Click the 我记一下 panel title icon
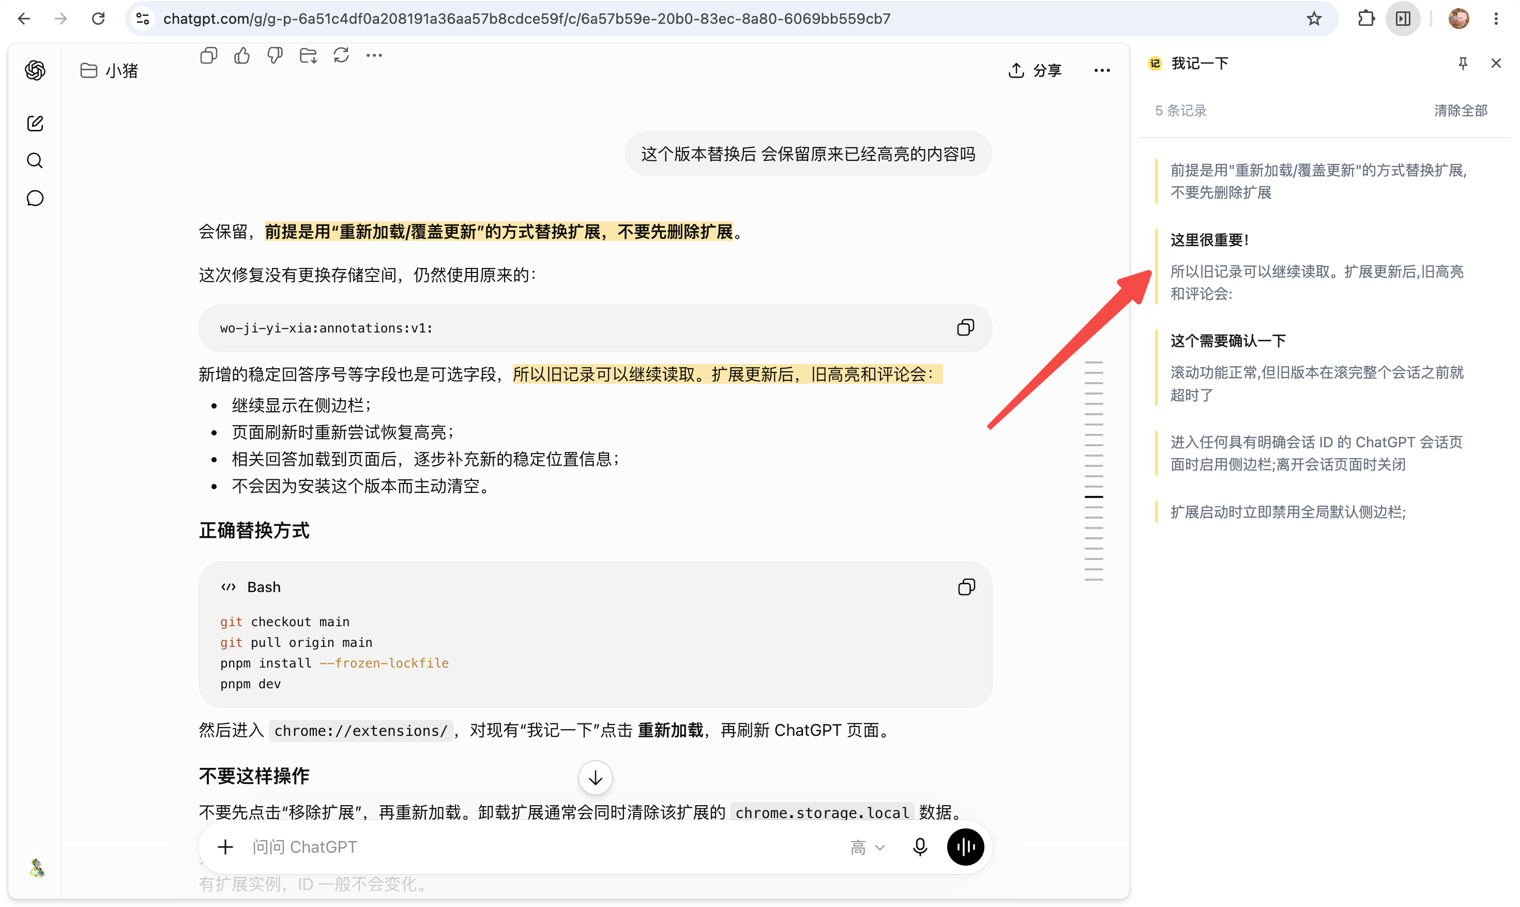 tap(1154, 63)
